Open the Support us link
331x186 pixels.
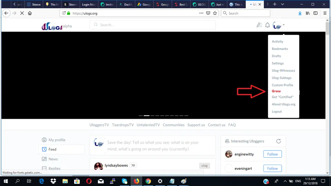click(x=196, y=125)
